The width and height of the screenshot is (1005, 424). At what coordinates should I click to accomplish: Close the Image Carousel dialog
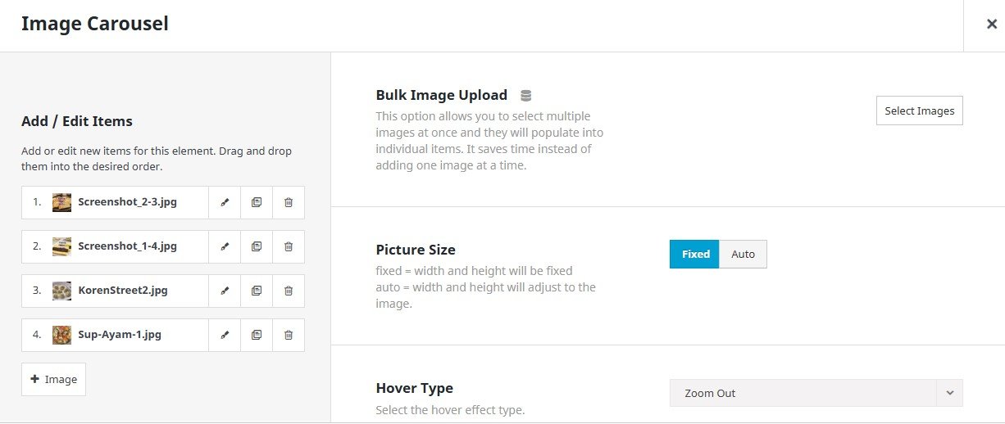pos(991,24)
